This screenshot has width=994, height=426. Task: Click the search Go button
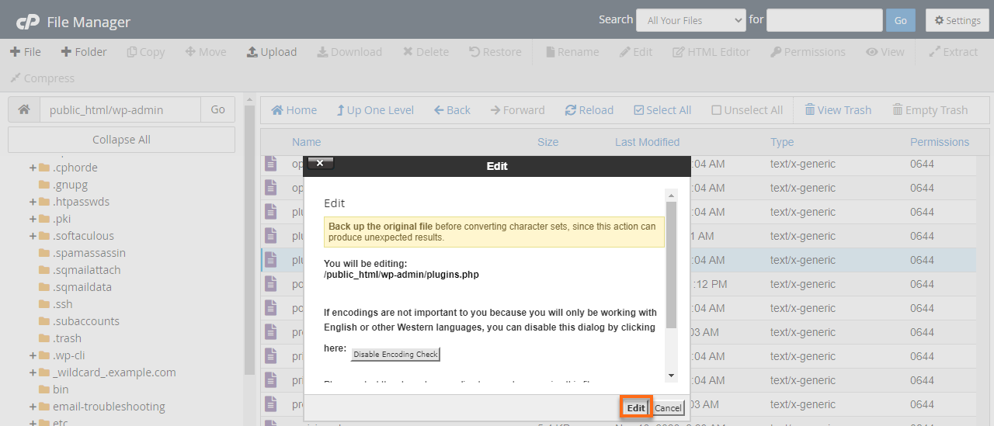(x=901, y=20)
